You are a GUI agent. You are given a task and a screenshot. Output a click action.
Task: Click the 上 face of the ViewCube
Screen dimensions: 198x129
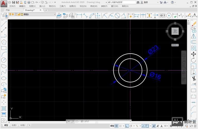[x=175, y=31]
